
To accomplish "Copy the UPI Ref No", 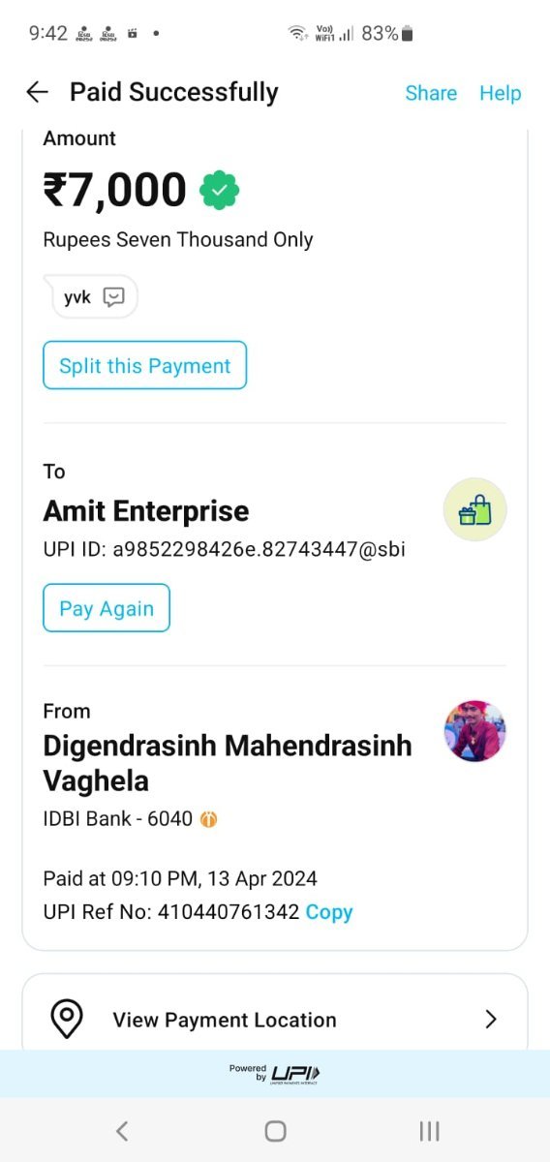I will [329, 912].
